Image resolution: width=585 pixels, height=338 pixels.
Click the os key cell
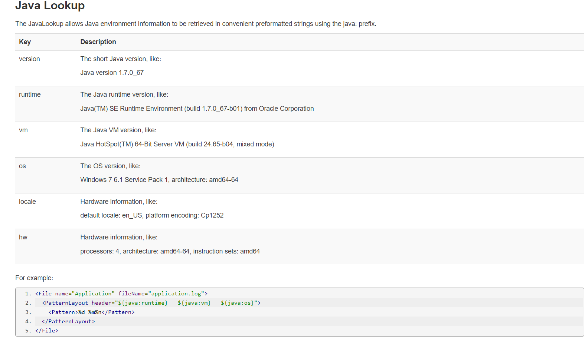pyautogui.click(x=22, y=166)
